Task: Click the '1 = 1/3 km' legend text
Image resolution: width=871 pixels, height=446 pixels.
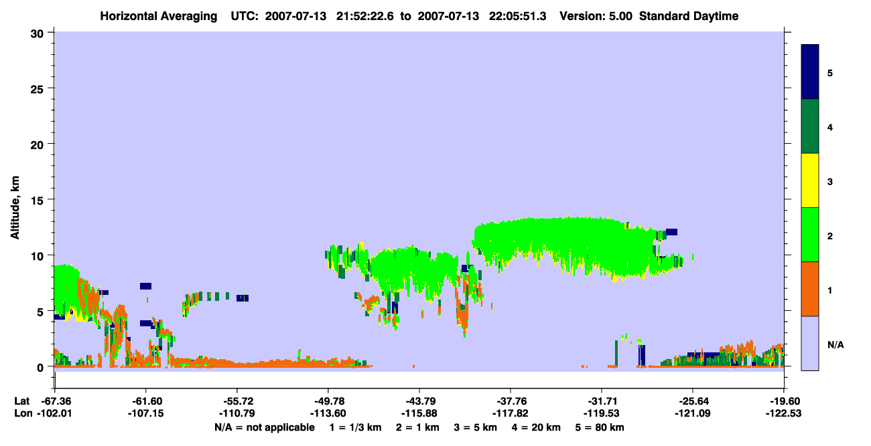Action: (355, 427)
